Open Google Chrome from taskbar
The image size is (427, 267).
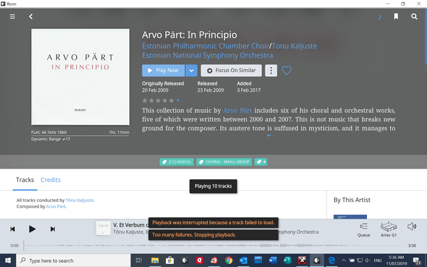[x=229, y=260]
